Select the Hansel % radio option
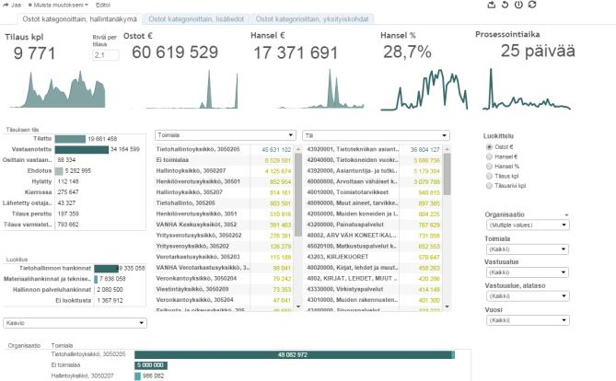The width and height of the screenshot is (616, 381). pyautogui.click(x=489, y=167)
